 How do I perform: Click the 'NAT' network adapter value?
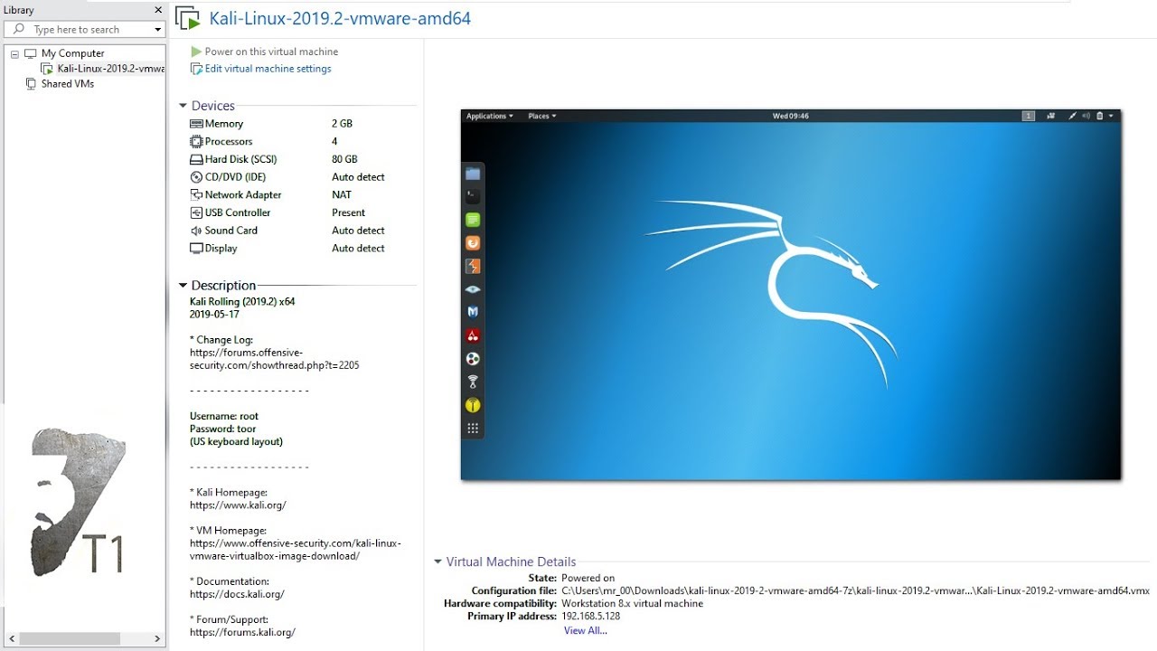point(342,194)
